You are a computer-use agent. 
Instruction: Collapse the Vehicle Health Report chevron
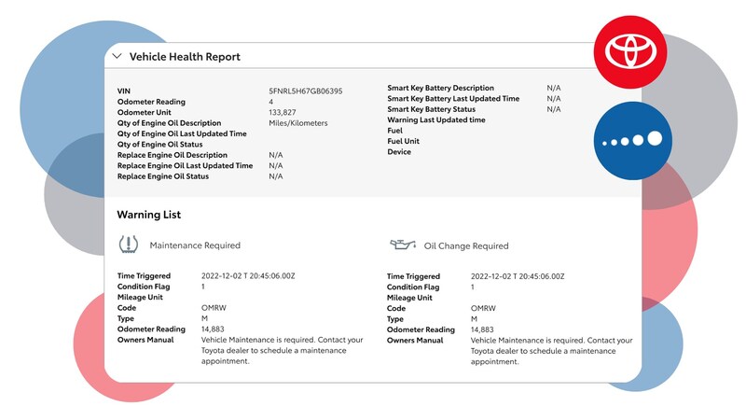117,56
